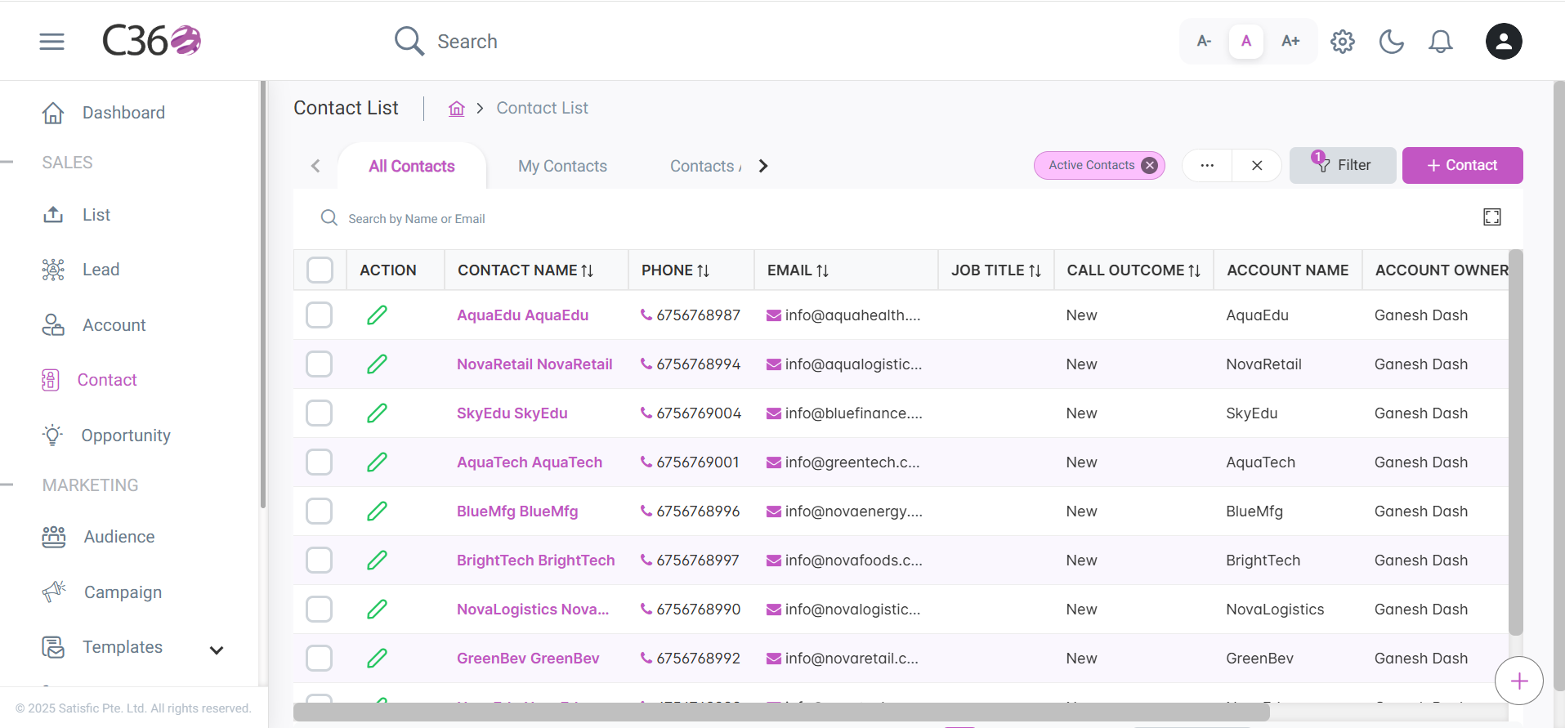Toggle fullscreen table view icon
The width and height of the screenshot is (1565, 728).
(x=1492, y=217)
